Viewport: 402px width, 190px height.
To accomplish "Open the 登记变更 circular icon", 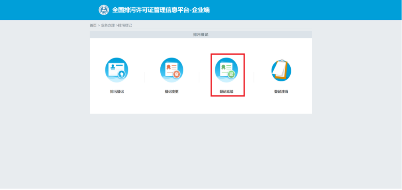I will (x=172, y=70).
